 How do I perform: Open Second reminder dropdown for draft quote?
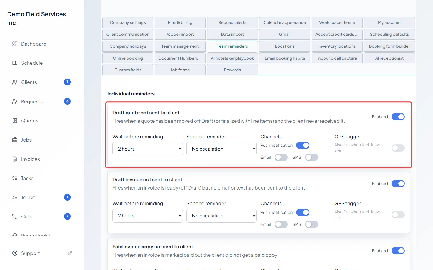[x=222, y=148]
